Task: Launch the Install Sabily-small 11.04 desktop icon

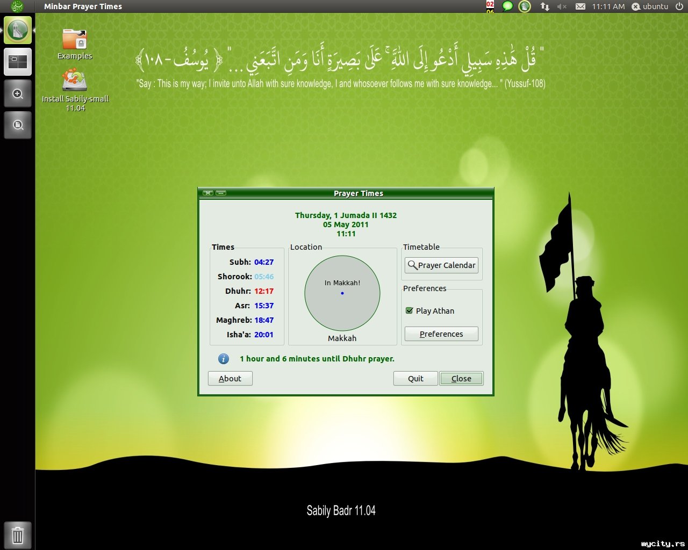Action: click(x=75, y=91)
